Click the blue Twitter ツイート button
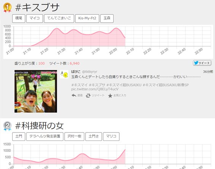The height and width of the screenshot is (169, 215). pyautogui.click(x=202, y=63)
